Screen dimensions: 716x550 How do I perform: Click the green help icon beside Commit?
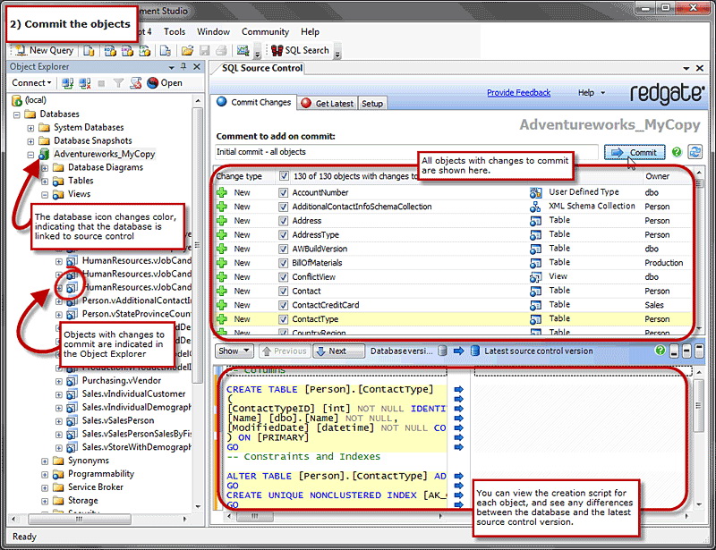pos(677,152)
